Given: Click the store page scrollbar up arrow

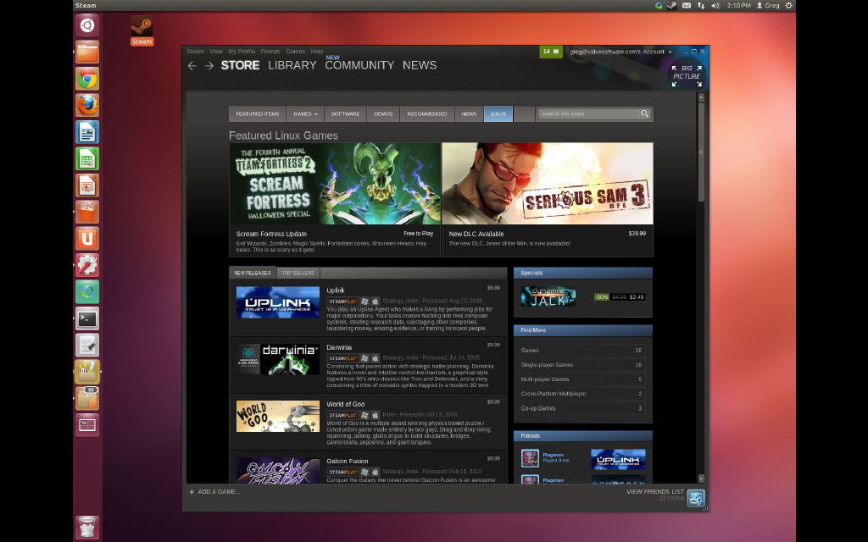Looking at the screenshot, I should click(701, 97).
